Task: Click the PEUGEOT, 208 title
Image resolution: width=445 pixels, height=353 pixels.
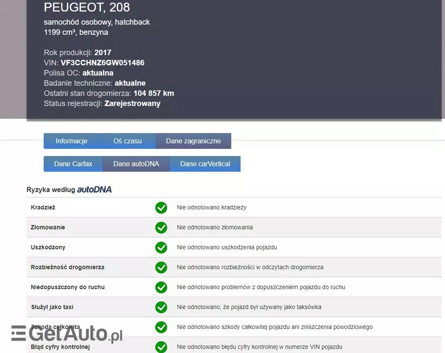Action: (x=87, y=7)
